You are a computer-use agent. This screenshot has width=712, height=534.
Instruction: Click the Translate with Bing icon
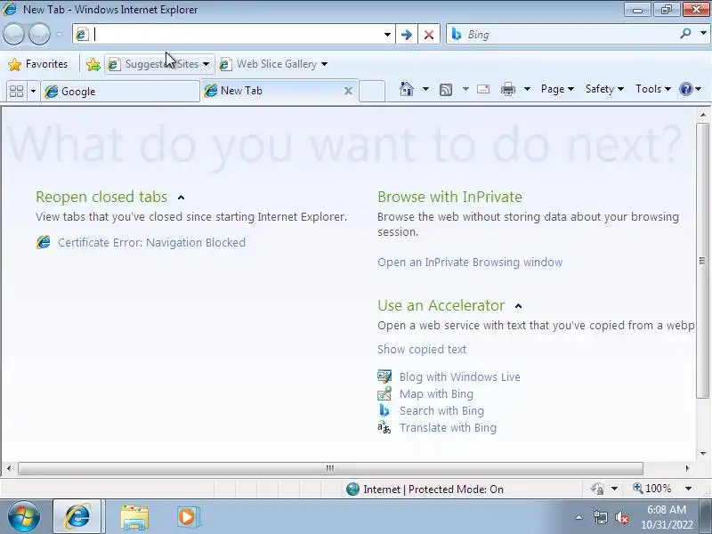(x=384, y=427)
